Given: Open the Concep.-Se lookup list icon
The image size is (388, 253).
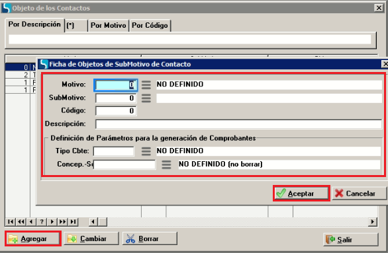Looking at the screenshot, I should 166,164.
